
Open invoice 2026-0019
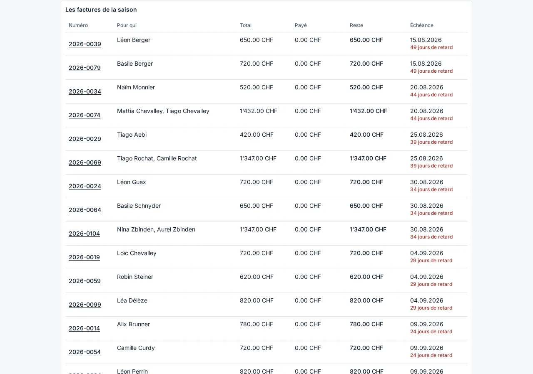point(84,257)
